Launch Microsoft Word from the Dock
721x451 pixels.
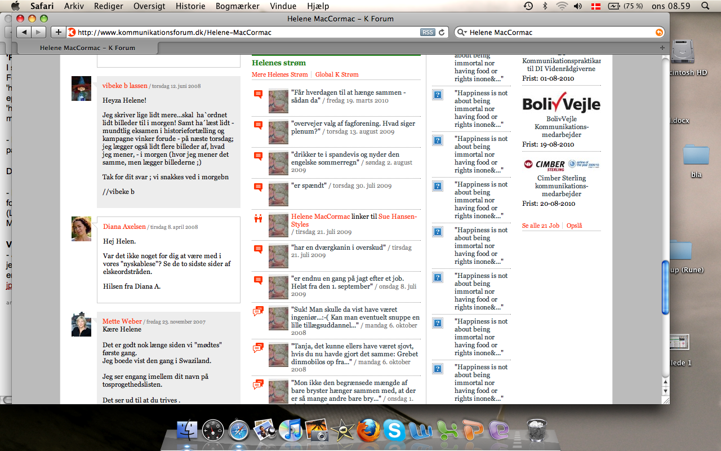(x=420, y=431)
